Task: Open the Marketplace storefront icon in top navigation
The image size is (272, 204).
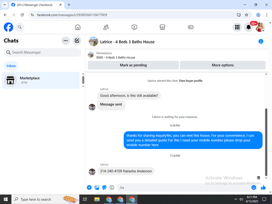Action: [x=162, y=27]
